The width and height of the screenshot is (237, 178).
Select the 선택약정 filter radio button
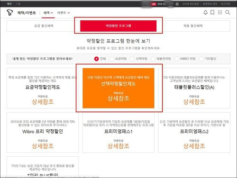[x=132, y=59]
